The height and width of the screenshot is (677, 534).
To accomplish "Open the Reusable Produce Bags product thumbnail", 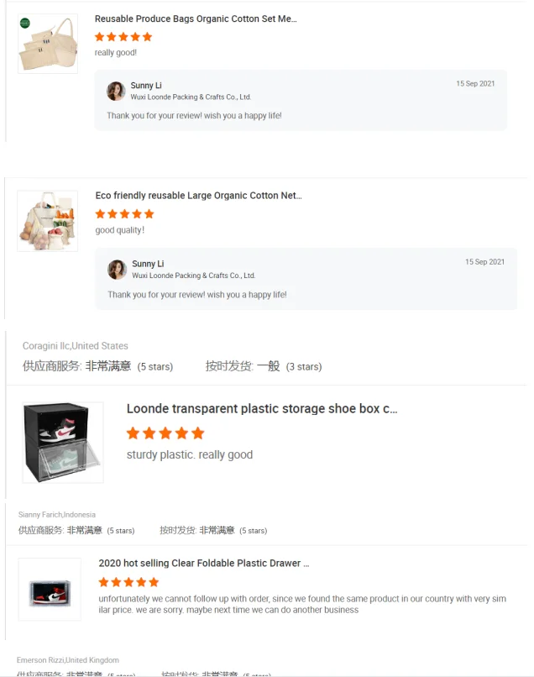I will coord(48,44).
